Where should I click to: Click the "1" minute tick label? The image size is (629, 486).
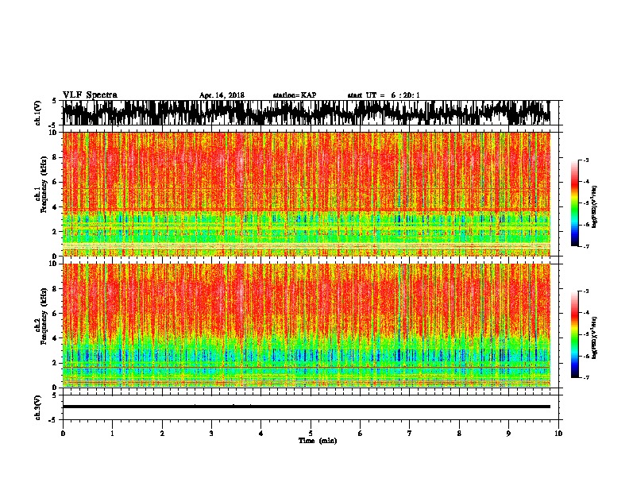(112, 433)
